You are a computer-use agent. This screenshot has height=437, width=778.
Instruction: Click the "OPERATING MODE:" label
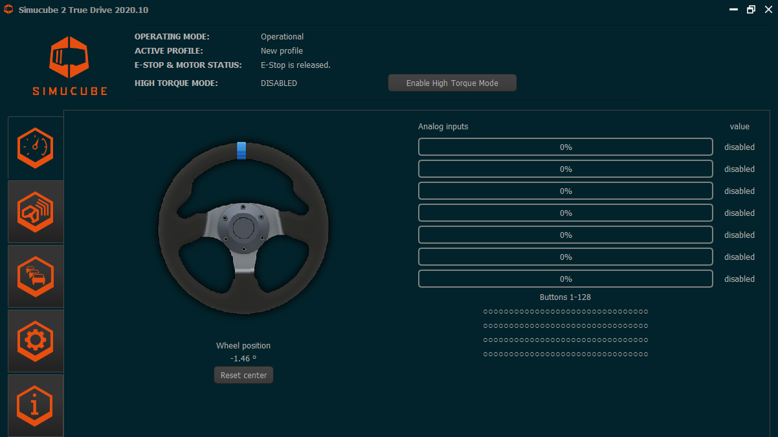(x=172, y=37)
